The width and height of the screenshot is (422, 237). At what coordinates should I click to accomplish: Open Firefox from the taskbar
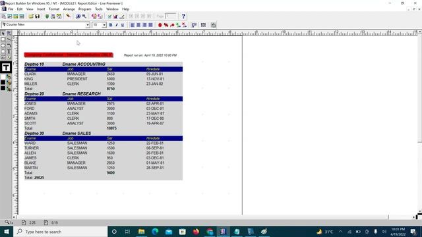coord(196,232)
